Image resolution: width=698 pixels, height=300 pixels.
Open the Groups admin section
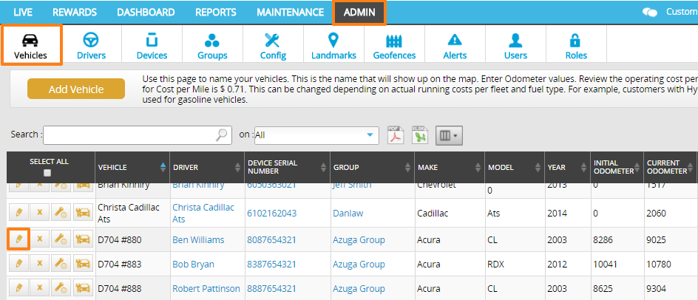(212, 45)
